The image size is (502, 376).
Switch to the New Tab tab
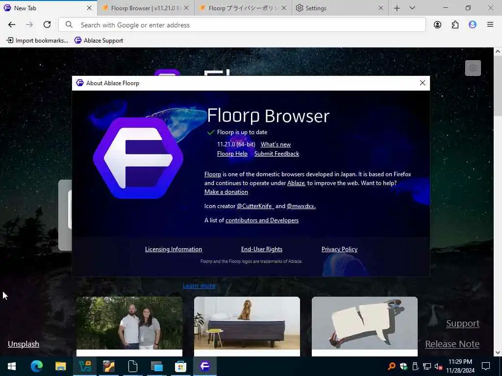point(49,8)
